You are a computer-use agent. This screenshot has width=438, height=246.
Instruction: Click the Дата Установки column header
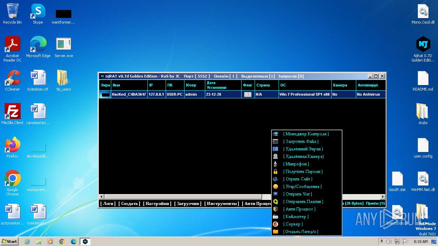pyautogui.click(x=223, y=85)
